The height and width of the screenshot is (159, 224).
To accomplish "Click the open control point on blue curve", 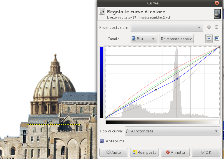I will click(177, 79).
